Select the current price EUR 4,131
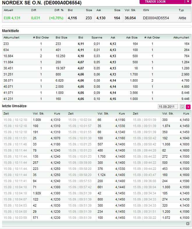192x229 pixels. click(x=12, y=18)
